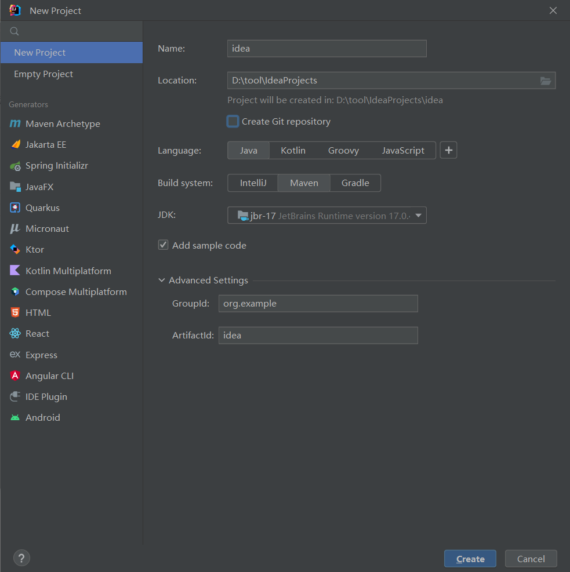Click the Angular CLI icon
The image size is (570, 572).
coord(15,376)
